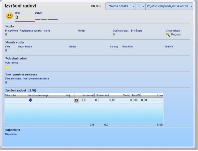Viewport: 198px width, 151px height.
Task: Select the Redovni order type value
Action: point(176,34)
